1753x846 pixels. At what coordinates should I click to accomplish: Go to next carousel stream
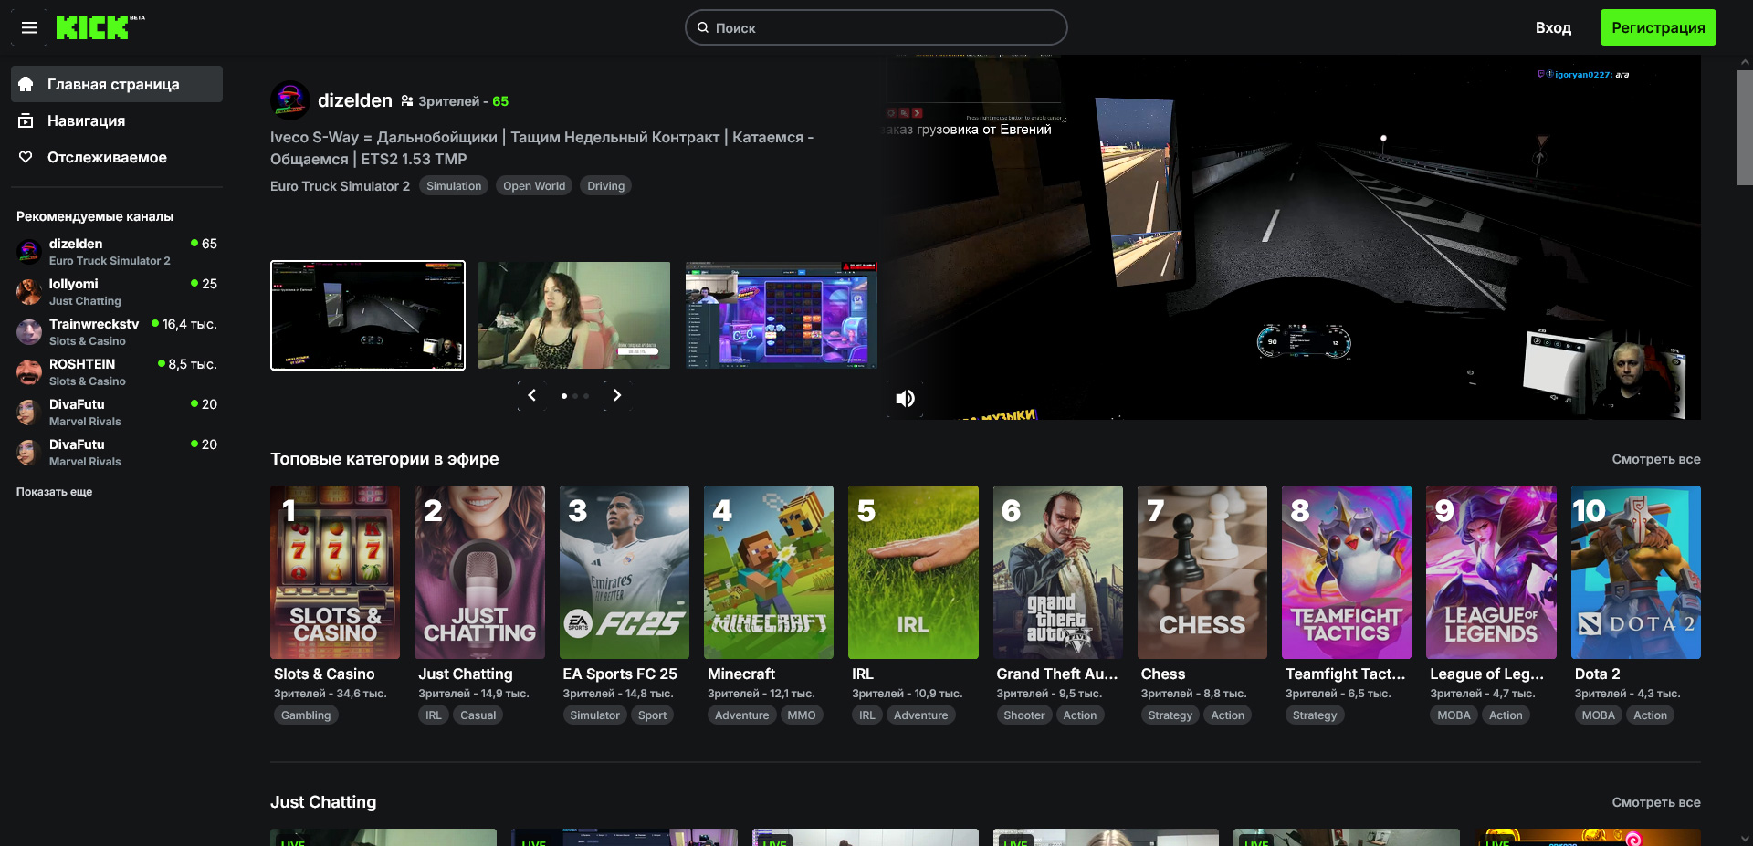617,395
